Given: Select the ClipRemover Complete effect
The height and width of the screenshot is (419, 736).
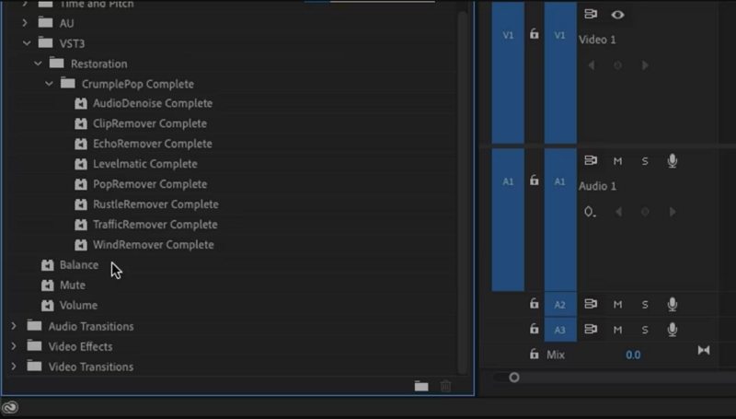Looking at the screenshot, I should 150,123.
